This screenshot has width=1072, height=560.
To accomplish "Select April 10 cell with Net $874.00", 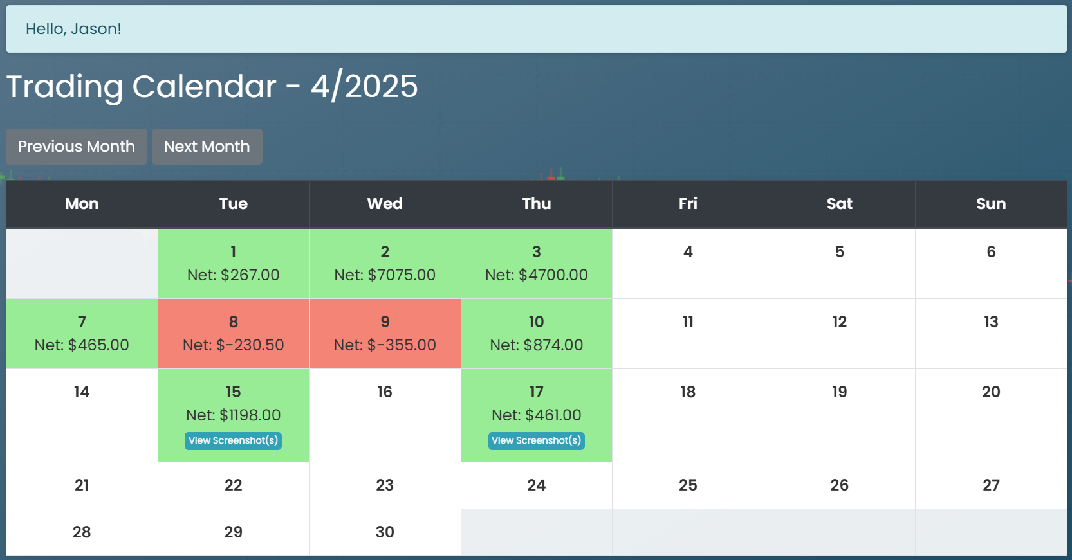I will [536, 334].
